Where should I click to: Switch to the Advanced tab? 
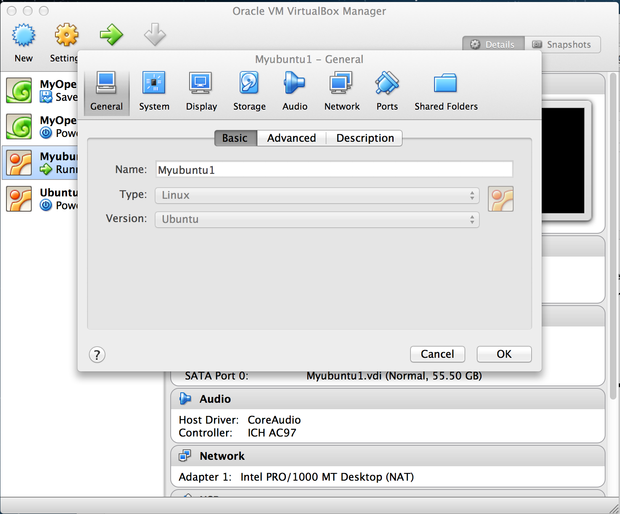[x=291, y=138]
